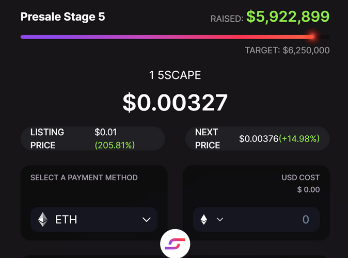Click the NEXT PRICE label

pyautogui.click(x=208, y=139)
